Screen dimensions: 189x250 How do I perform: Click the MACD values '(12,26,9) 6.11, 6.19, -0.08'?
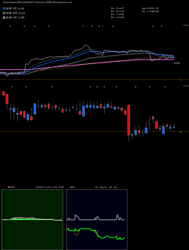(49, 187)
